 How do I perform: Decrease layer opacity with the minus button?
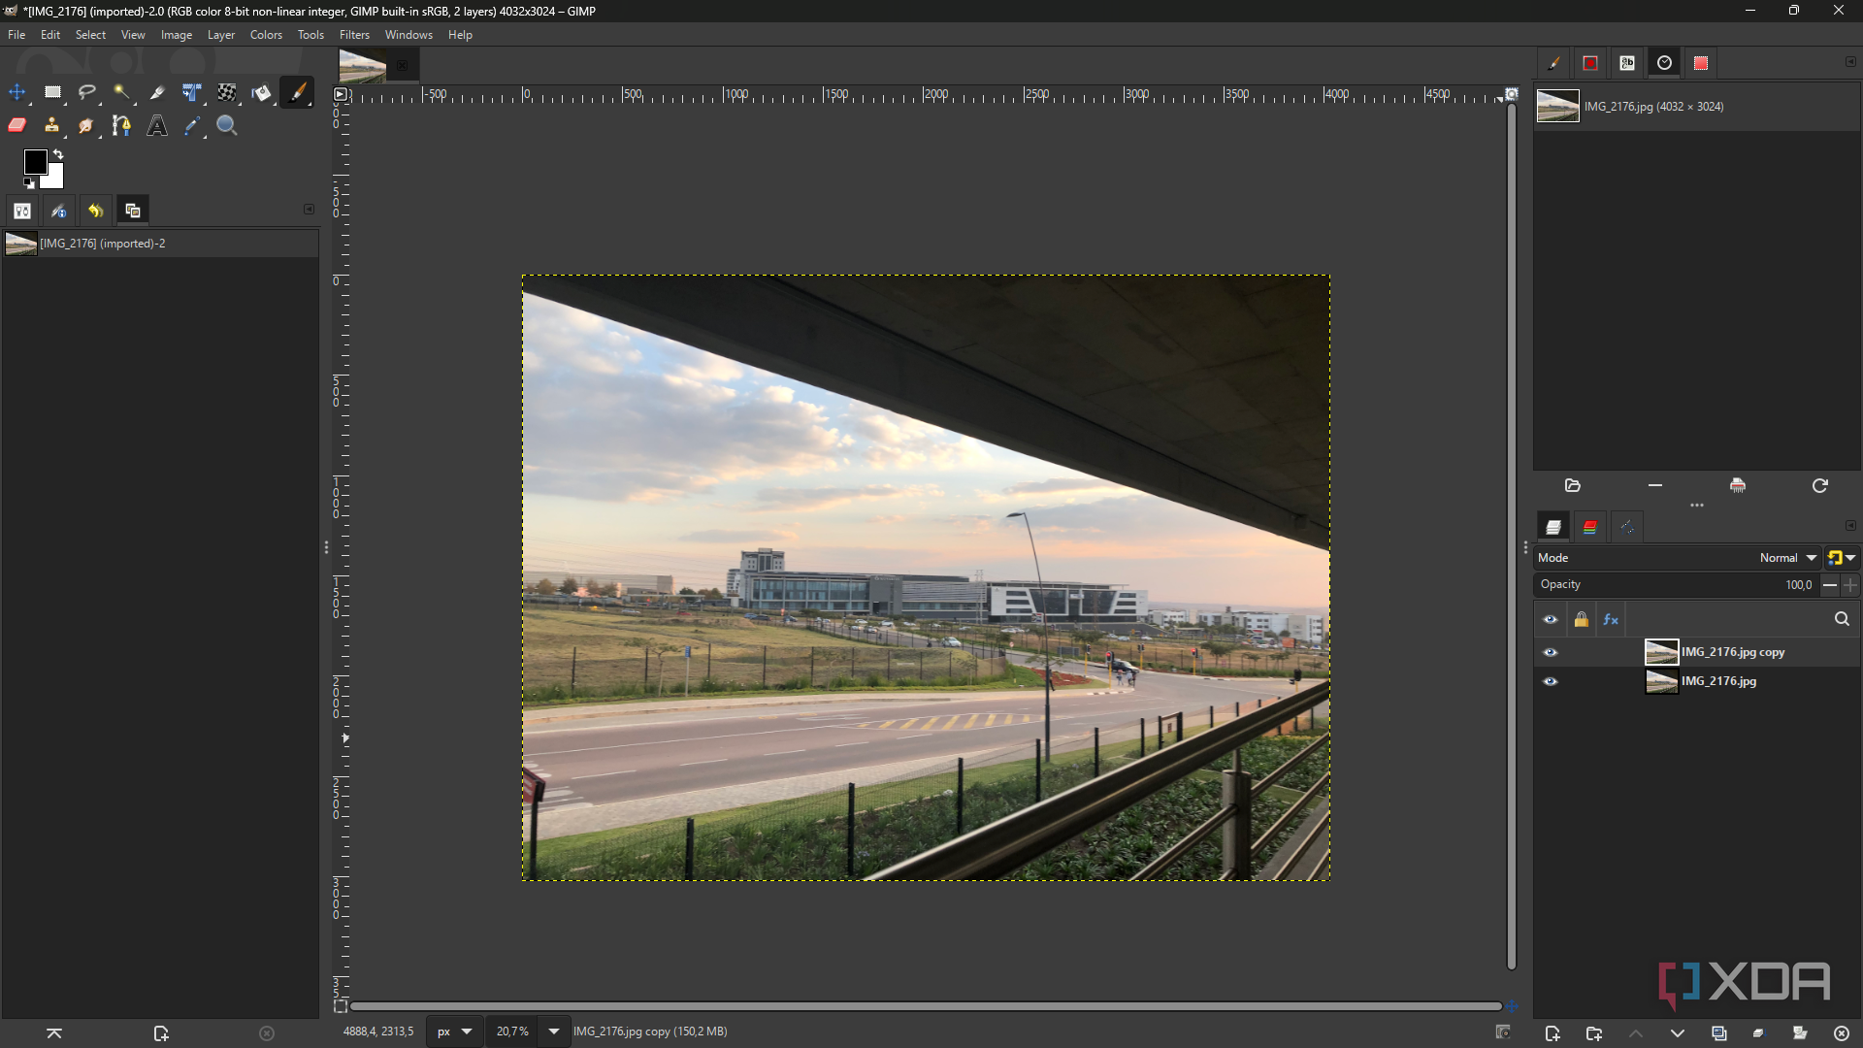point(1830,585)
